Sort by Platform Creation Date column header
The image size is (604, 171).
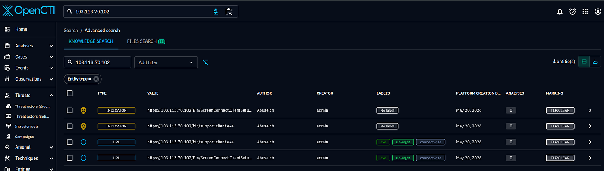point(478,93)
